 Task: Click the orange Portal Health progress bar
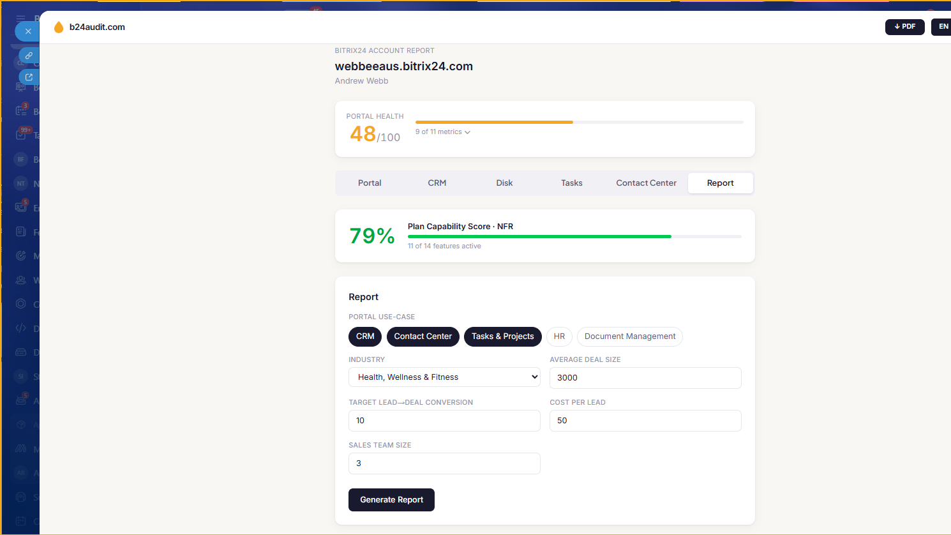(x=494, y=122)
